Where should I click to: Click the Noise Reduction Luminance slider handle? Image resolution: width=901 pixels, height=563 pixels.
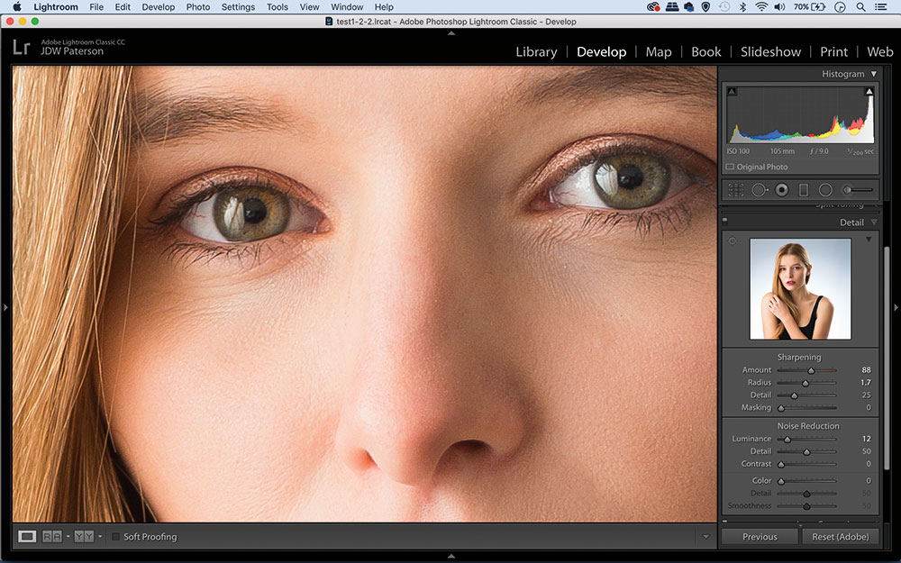click(x=787, y=440)
